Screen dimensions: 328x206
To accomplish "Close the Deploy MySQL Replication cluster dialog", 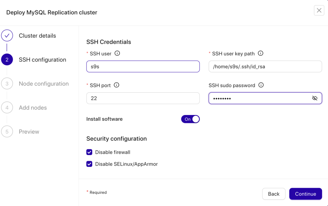I will [319, 10].
